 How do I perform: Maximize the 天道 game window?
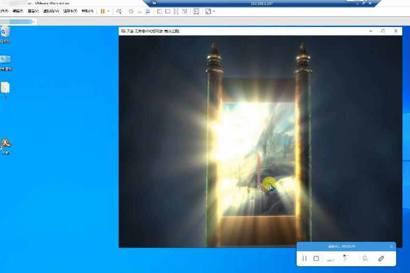pos(383,31)
